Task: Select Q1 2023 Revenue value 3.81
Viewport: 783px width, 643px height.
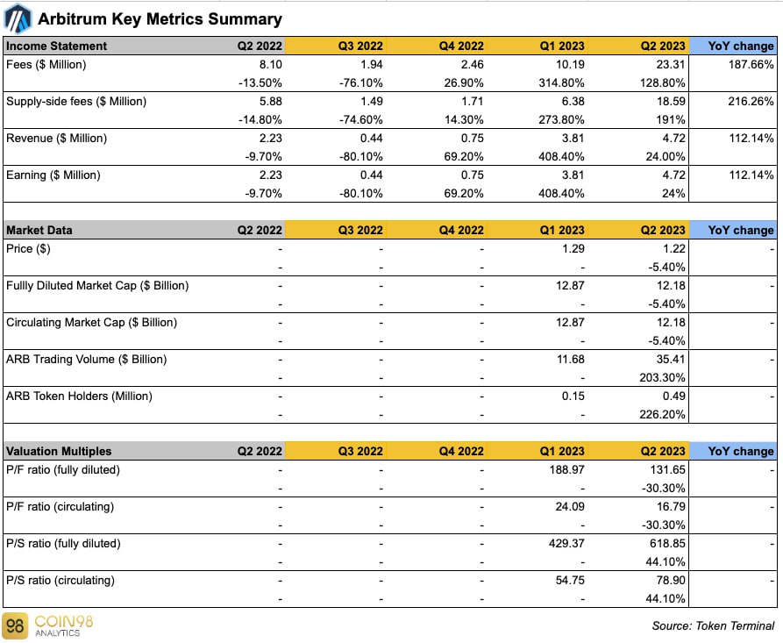Action: [573, 139]
